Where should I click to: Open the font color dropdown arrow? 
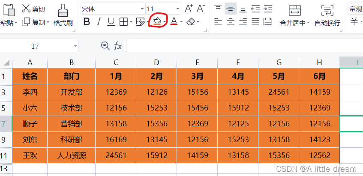tap(181, 22)
